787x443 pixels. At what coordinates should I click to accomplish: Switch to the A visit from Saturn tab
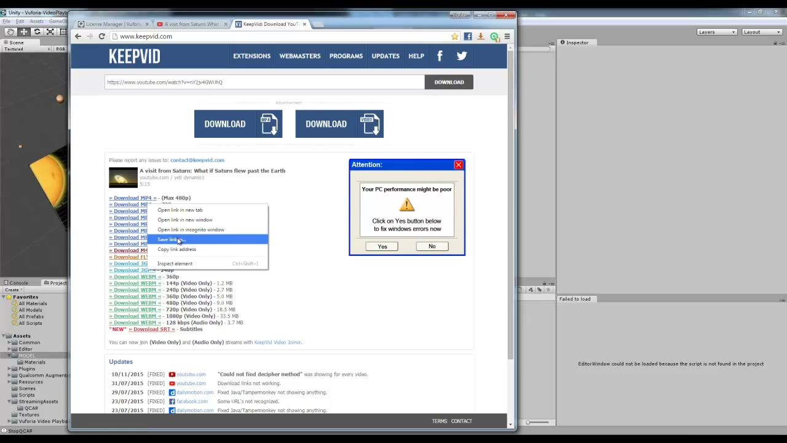point(191,24)
